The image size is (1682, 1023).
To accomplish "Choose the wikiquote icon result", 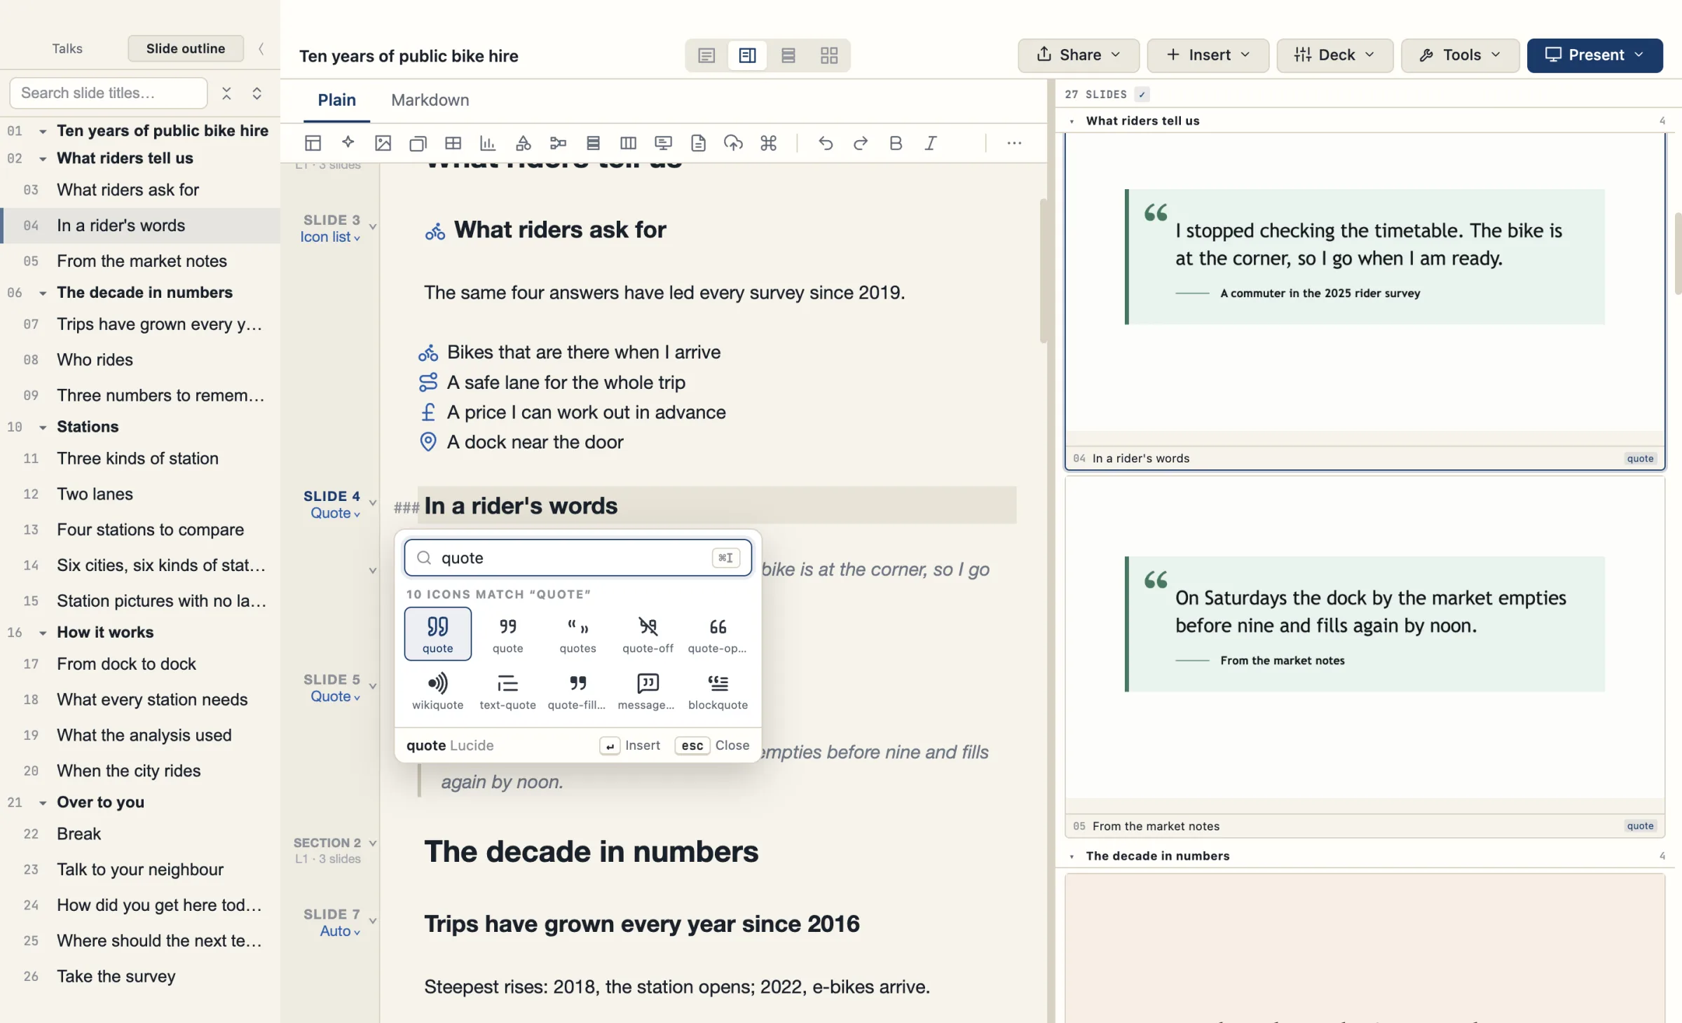I will coord(437,691).
